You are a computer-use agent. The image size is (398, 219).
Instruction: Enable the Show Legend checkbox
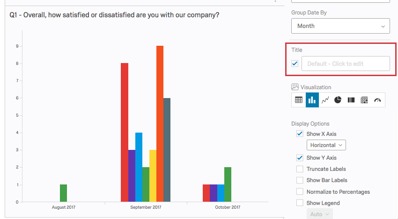[300, 203]
